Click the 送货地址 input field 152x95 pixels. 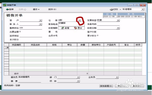(x=31, y=36)
